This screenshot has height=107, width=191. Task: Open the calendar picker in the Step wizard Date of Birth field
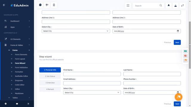(x=178, y=92)
